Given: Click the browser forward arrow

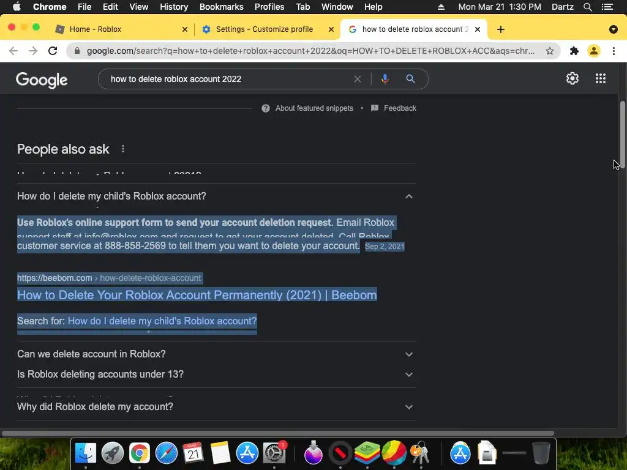Looking at the screenshot, I should (33, 51).
